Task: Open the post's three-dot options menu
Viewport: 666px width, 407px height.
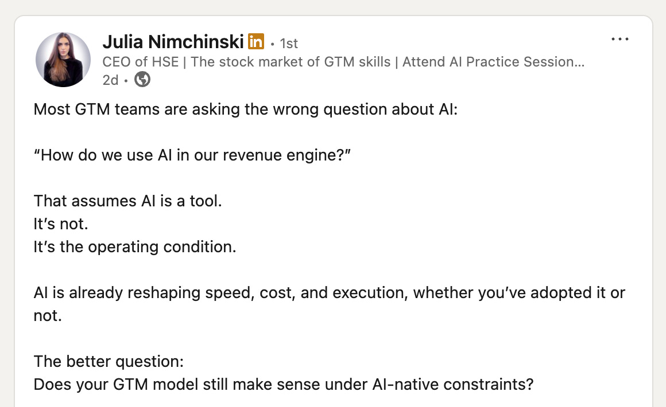Action: [619, 39]
